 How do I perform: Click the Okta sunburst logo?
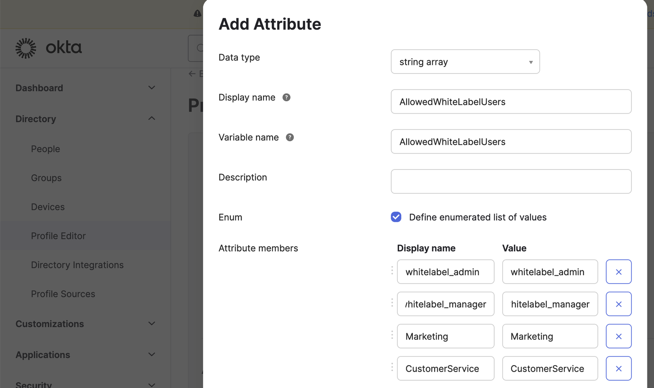tap(26, 48)
